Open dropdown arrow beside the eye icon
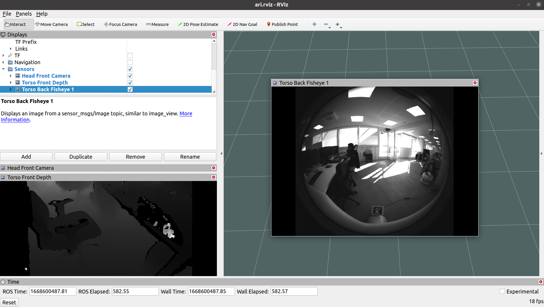544x307 pixels. 341,27
